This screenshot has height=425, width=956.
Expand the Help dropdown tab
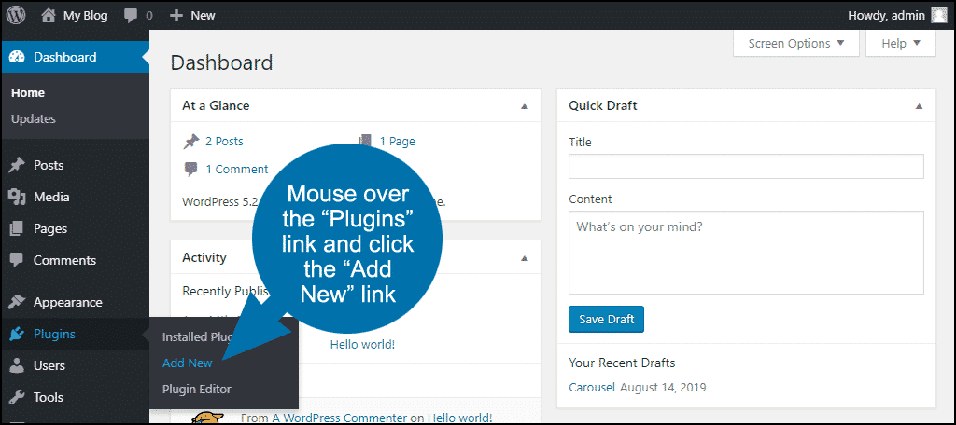click(x=901, y=43)
